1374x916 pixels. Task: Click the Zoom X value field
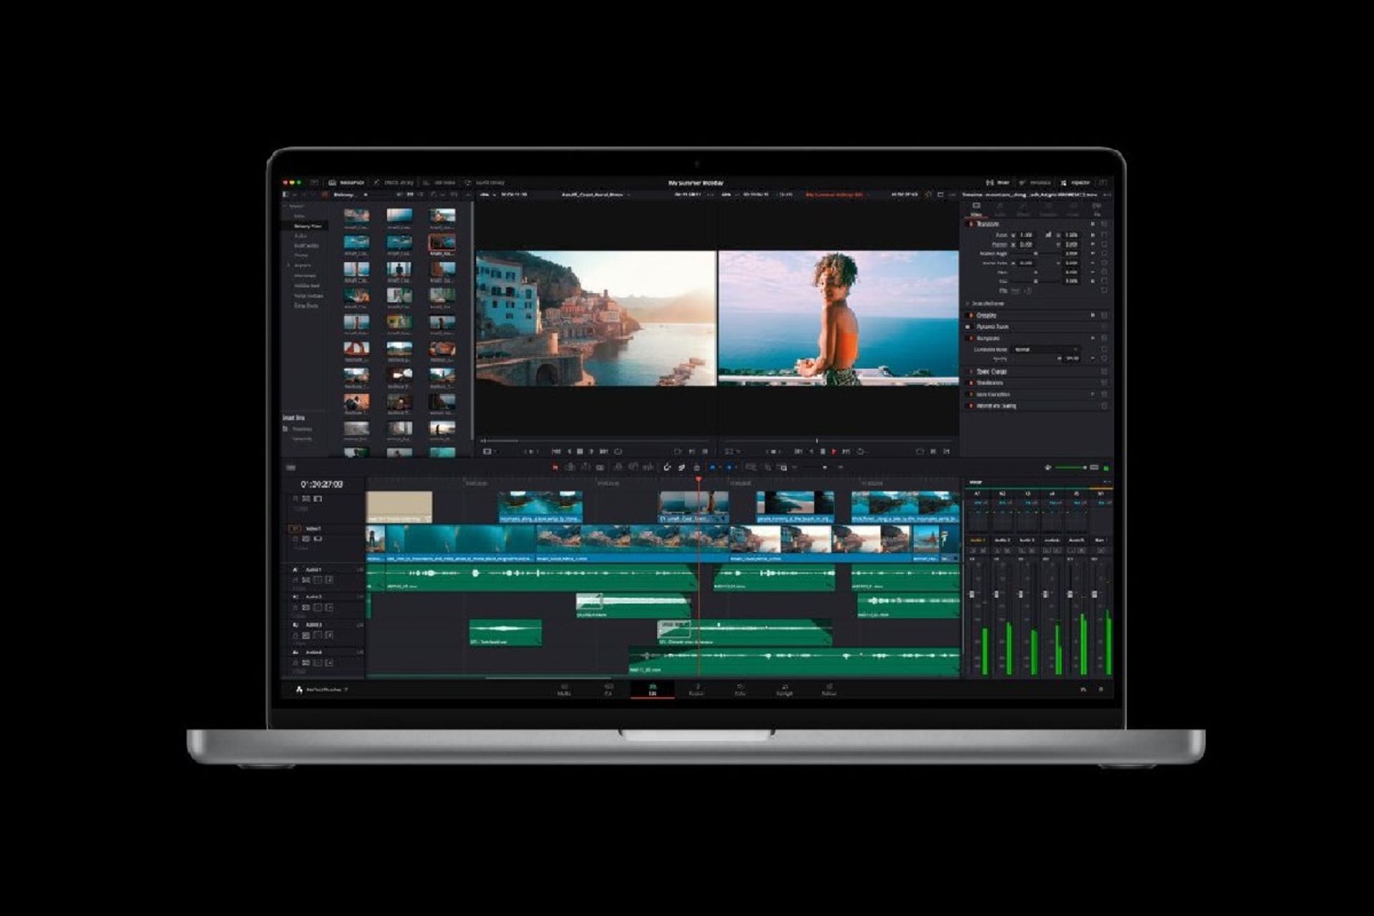coord(1026,235)
